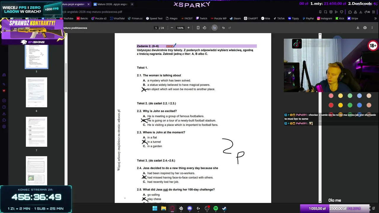Pick the bright blue color swatch, second row
The width and height of the screenshot is (379, 213).
[x=359, y=105]
